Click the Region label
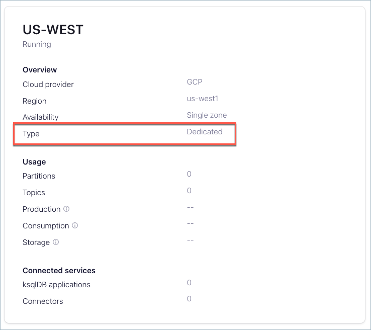Image resolution: width=371 pixels, height=330 pixels. tap(34, 101)
